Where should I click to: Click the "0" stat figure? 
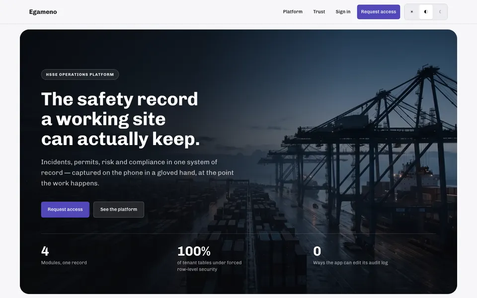click(x=317, y=251)
